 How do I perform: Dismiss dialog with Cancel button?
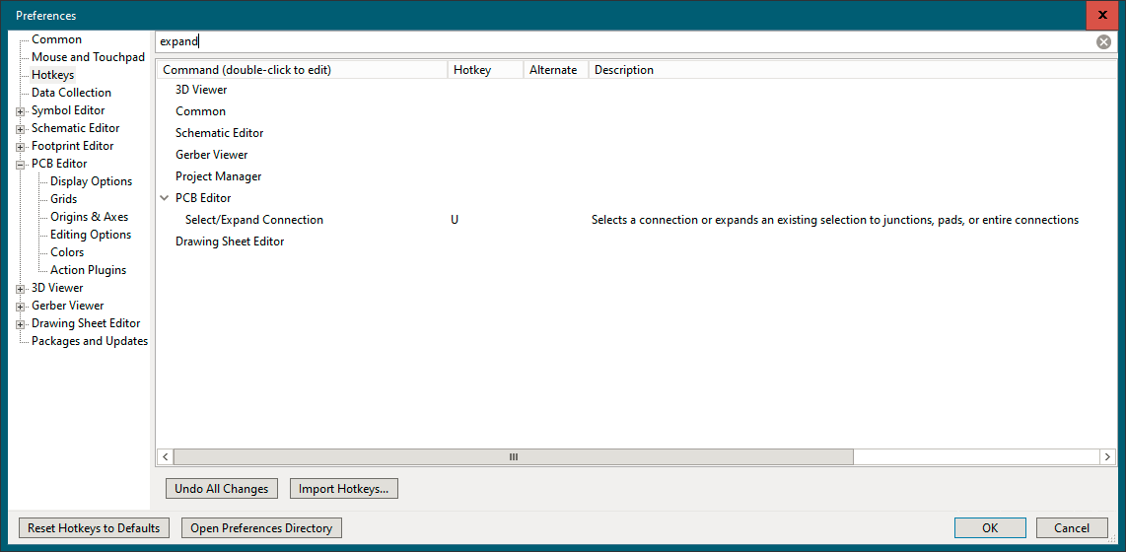[x=1072, y=528]
